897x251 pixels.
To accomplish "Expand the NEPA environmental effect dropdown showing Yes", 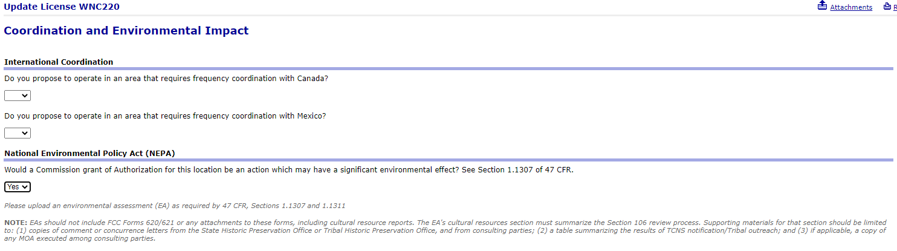I will click(18, 187).
